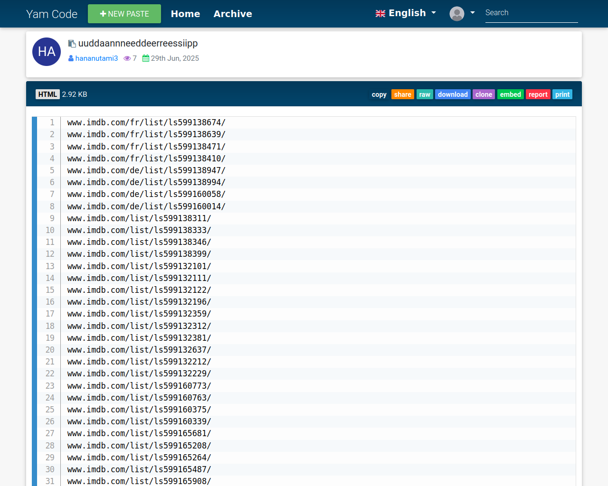Select line www.imdb.com/list/ls599132111/
The width and height of the screenshot is (608, 486).
(139, 278)
